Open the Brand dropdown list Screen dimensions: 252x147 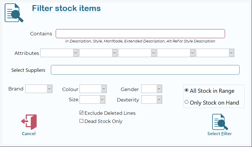(49, 89)
